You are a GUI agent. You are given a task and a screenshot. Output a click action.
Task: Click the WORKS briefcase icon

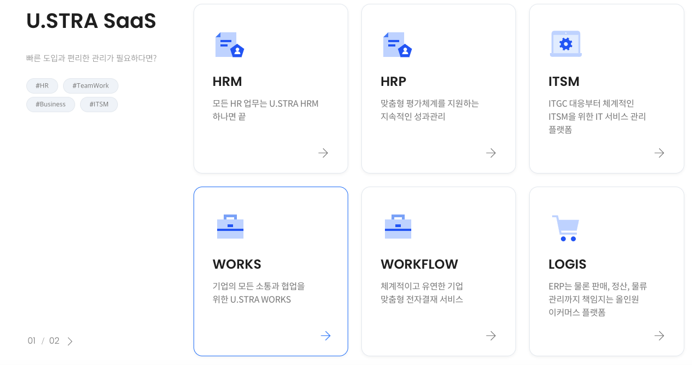point(230,227)
